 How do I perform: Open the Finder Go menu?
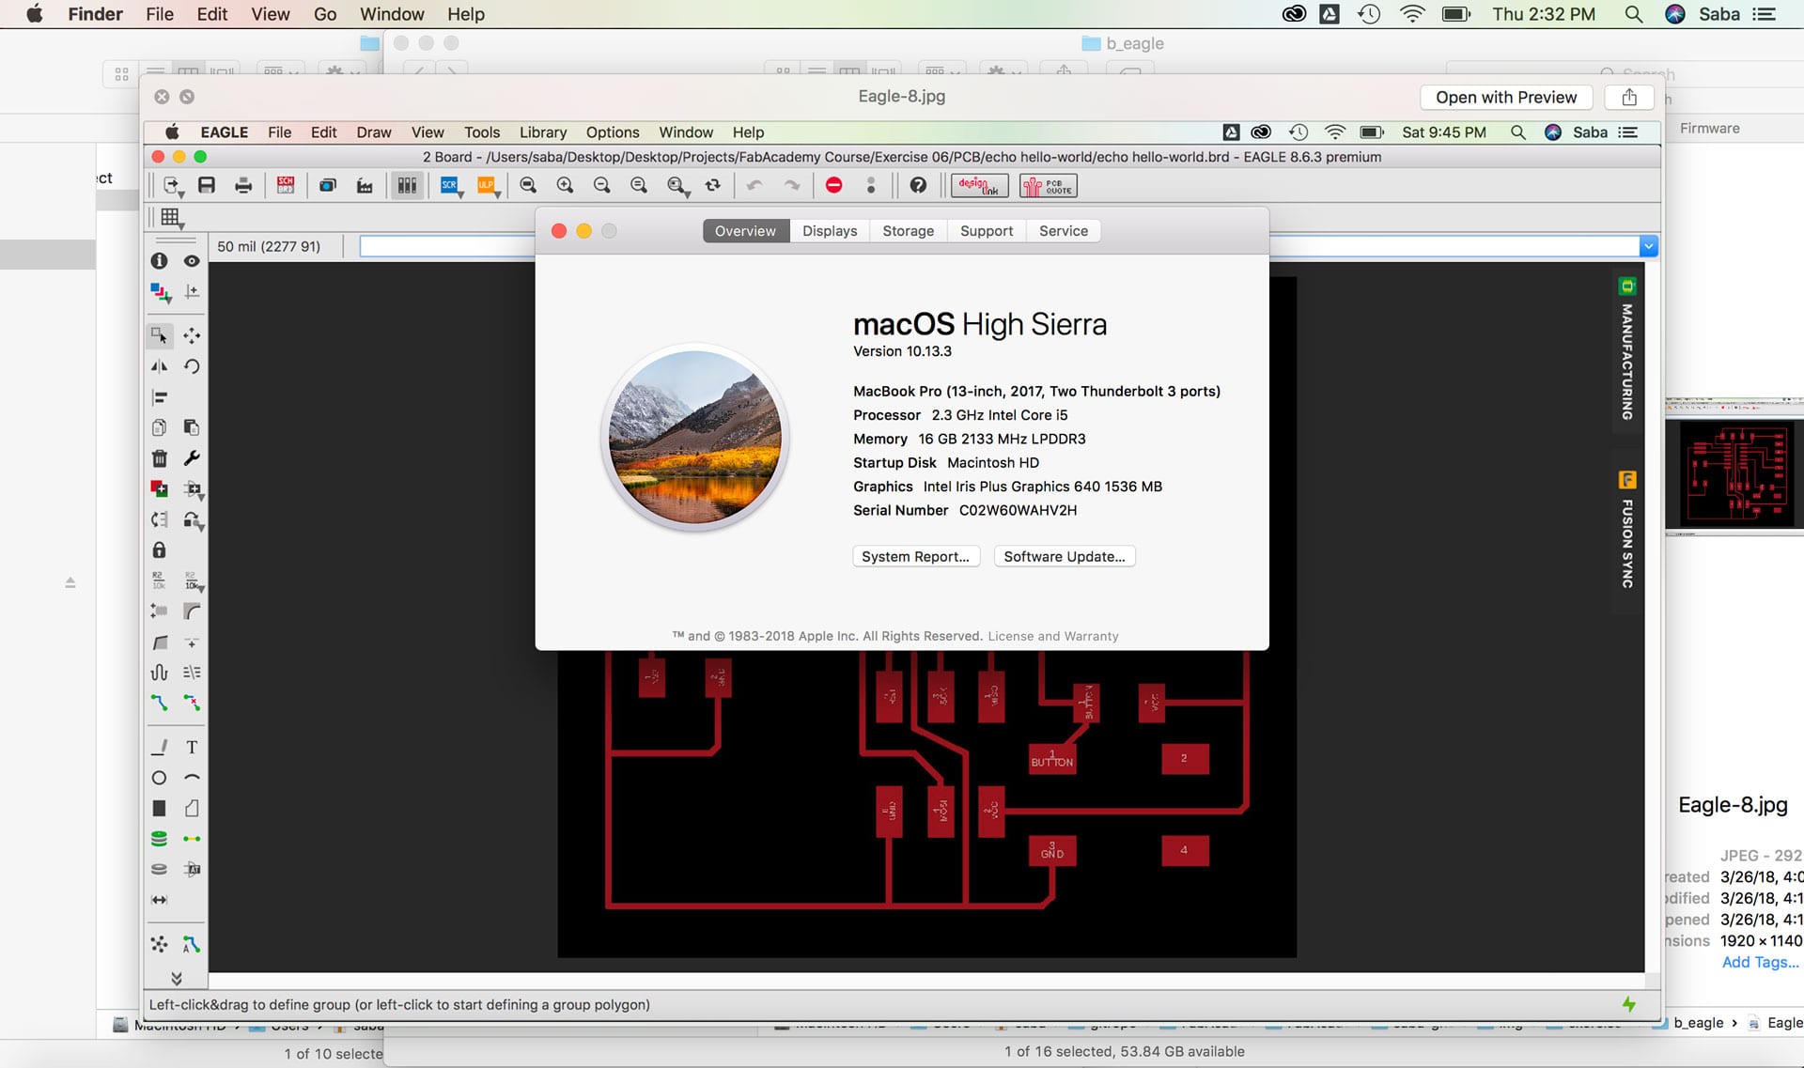[325, 14]
